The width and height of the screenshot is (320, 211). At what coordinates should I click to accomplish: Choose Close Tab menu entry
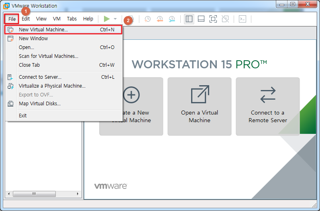click(63, 65)
